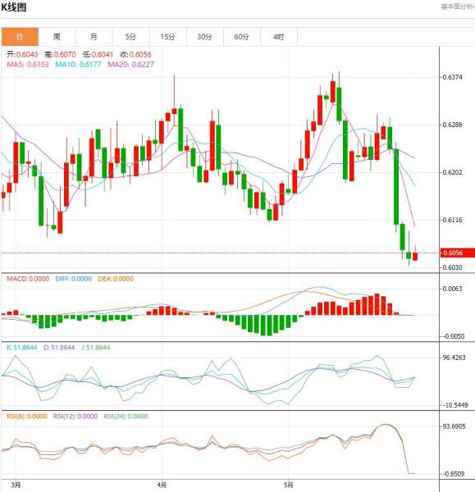Switch to the 月 monthly tab
The width and height of the screenshot is (475, 492).
(94, 37)
